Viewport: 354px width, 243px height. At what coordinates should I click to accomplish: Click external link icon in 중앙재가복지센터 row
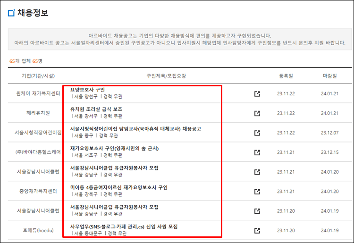tap(257, 192)
